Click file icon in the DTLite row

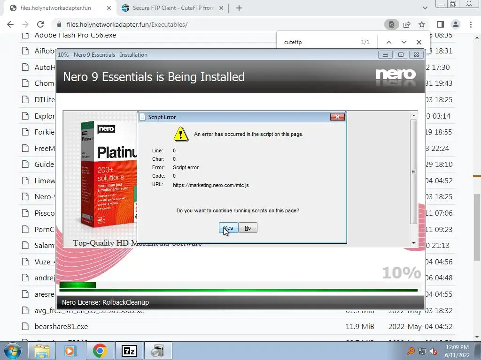25,99
